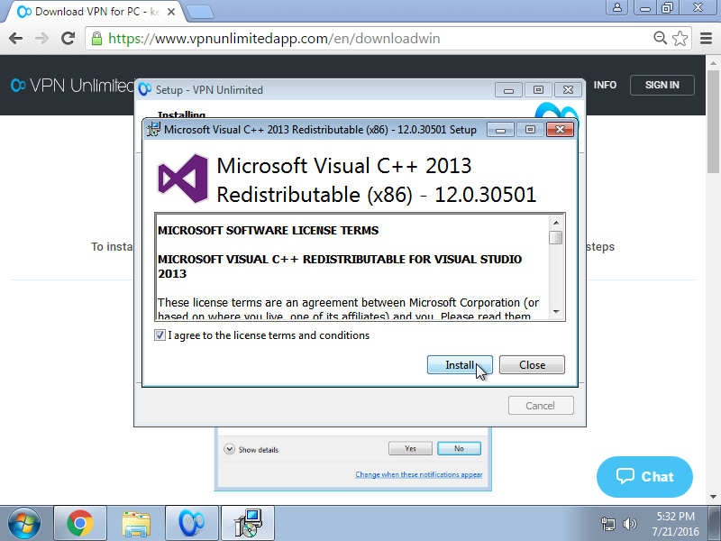Image resolution: width=721 pixels, height=541 pixels.
Task: Click Chrome user profile icon
Action: point(617,7)
